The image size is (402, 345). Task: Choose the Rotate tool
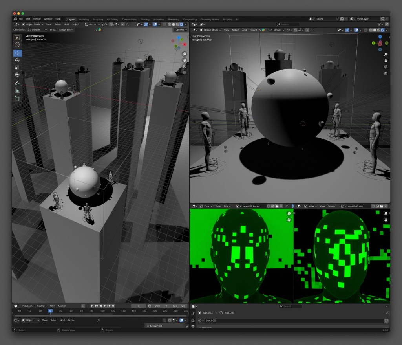(x=17, y=60)
